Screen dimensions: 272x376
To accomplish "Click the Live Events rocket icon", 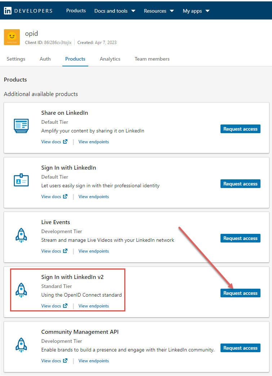I will pyautogui.click(x=21, y=235).
